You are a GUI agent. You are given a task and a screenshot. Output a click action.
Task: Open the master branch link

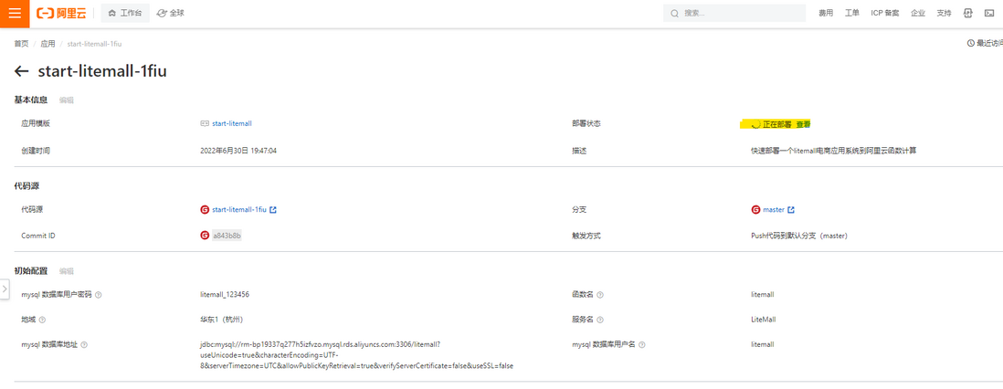point(774,209)
